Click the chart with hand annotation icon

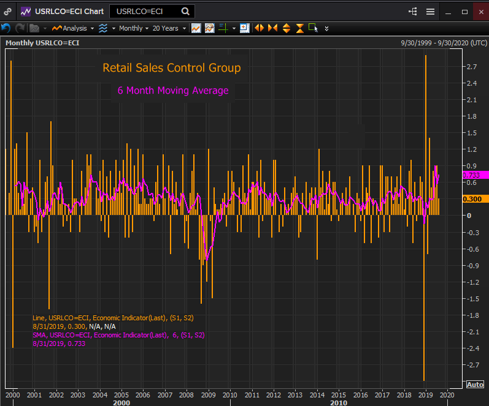[210, 28]
